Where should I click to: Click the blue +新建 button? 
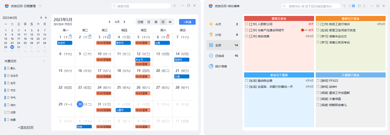187,22
